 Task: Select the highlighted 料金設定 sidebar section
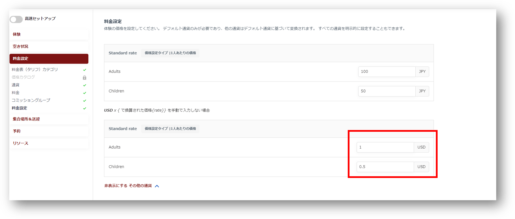[x=49, y=59]
